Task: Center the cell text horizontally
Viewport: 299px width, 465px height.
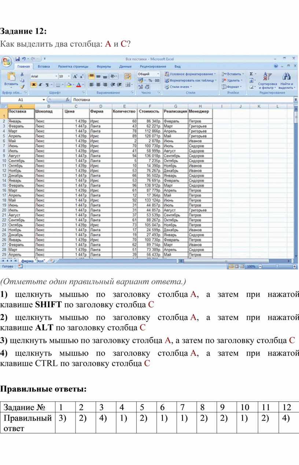Action: [x=98, y=85]
